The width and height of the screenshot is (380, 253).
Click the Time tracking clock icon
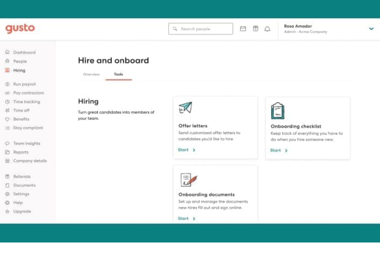(7, 102)
